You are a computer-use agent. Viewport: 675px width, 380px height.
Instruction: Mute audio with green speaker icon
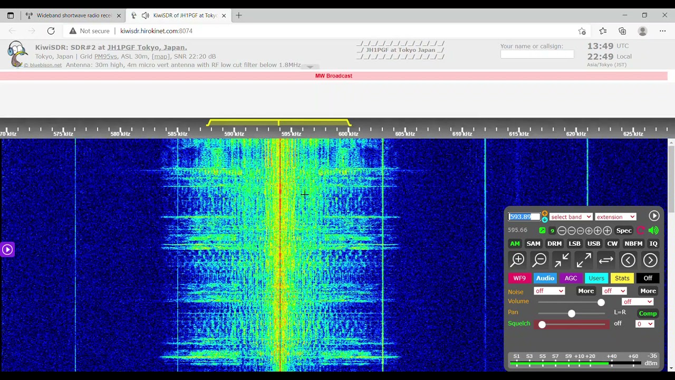[x=653, y=230]
